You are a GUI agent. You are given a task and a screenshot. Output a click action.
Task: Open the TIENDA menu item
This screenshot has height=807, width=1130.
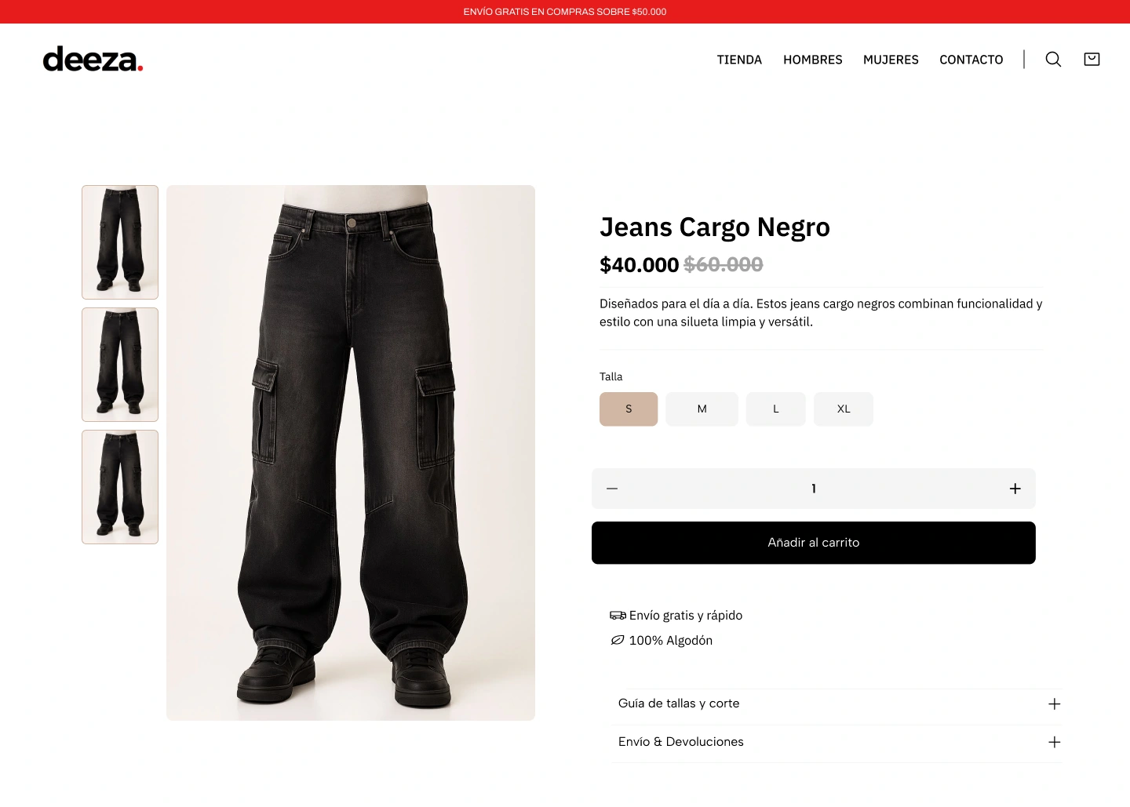(x=739, y=60)
